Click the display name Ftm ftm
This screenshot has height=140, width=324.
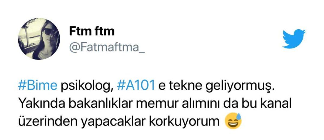coord(92,31)
